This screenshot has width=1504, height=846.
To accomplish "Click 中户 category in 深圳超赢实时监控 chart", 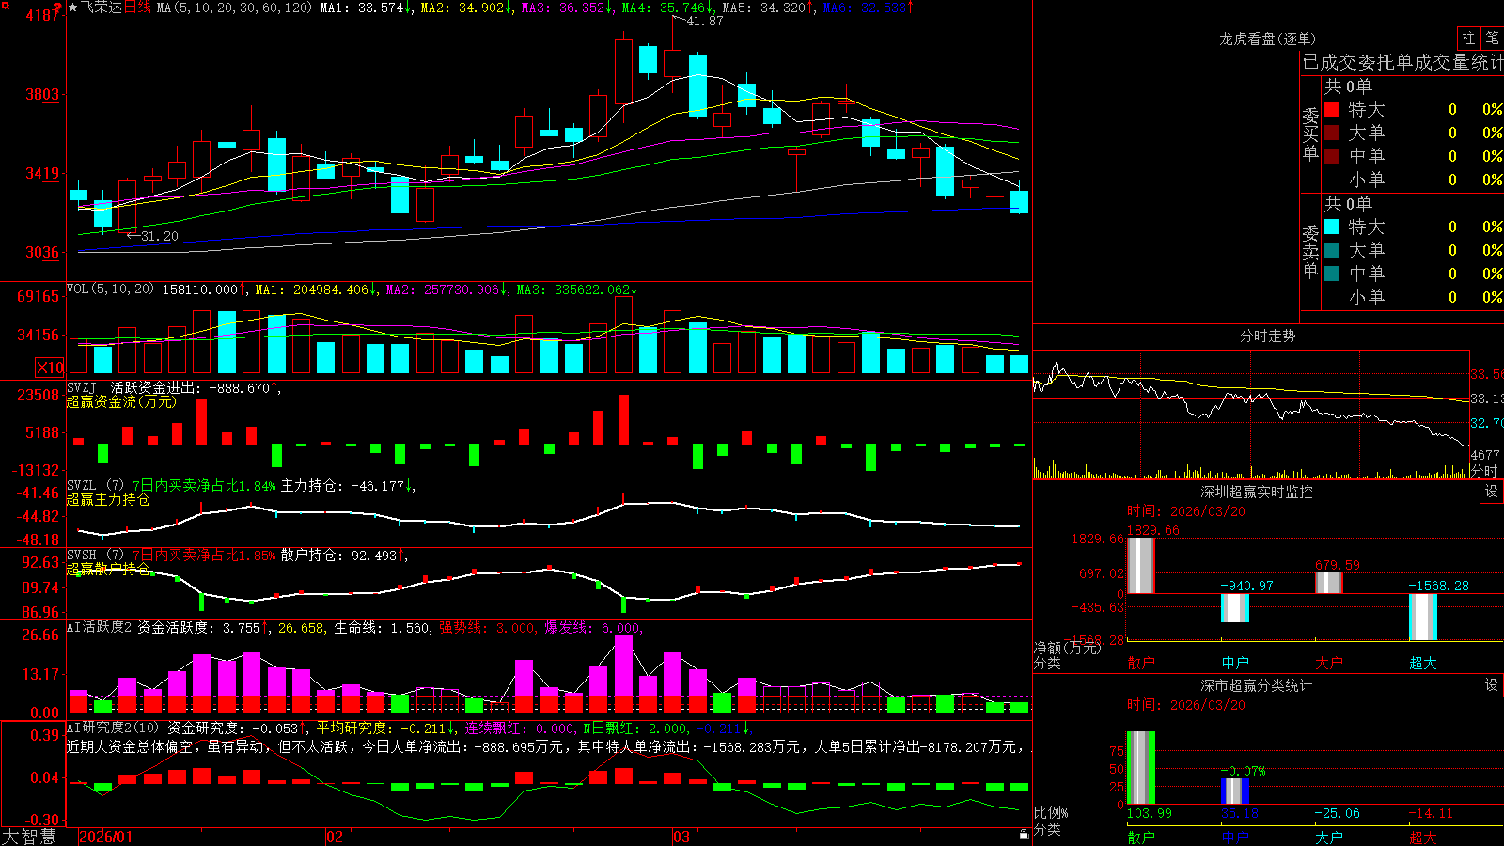I will [x=1235, y=663].
